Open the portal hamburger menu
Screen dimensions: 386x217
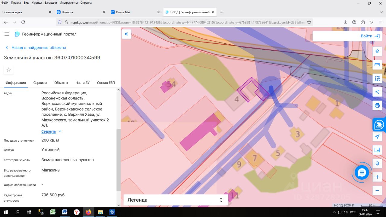(x=7, y=34)
